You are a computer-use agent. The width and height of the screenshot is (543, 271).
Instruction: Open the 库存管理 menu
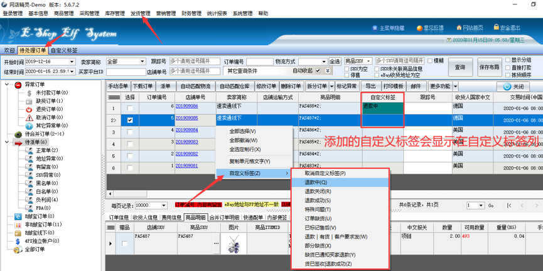[115, 14]
